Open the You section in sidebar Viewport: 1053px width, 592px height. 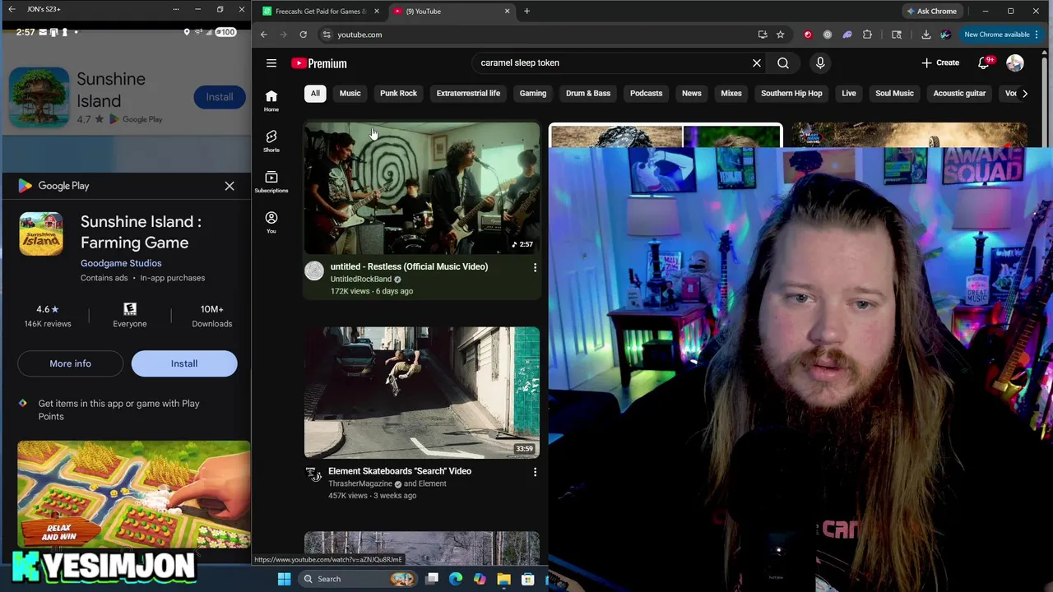(271, 222)
